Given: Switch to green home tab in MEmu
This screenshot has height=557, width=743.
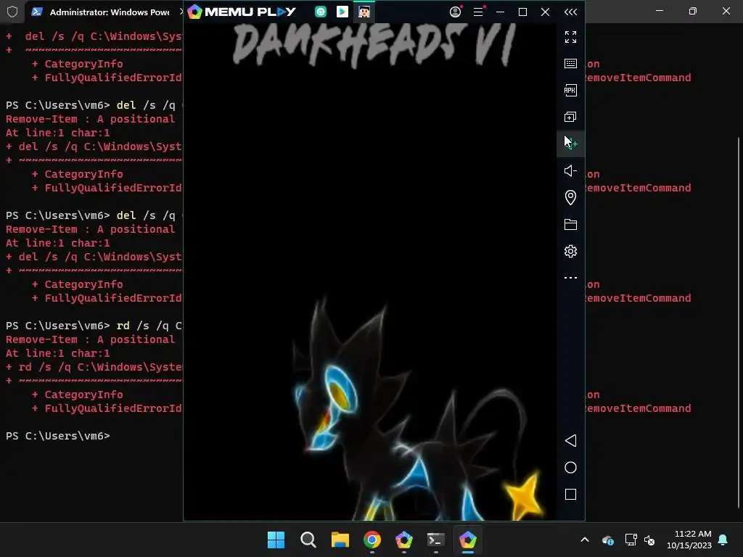Looking at the screenshot, I should [321, 12].
